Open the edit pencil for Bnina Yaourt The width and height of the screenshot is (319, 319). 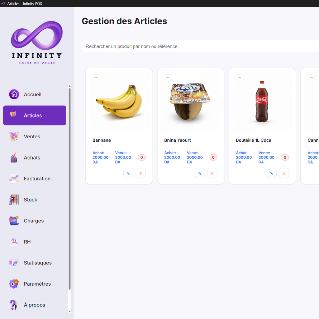coord(200,173)
